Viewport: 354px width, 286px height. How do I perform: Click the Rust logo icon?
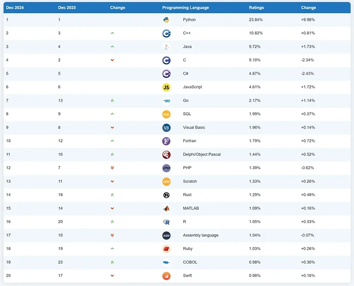pos(166,195)
